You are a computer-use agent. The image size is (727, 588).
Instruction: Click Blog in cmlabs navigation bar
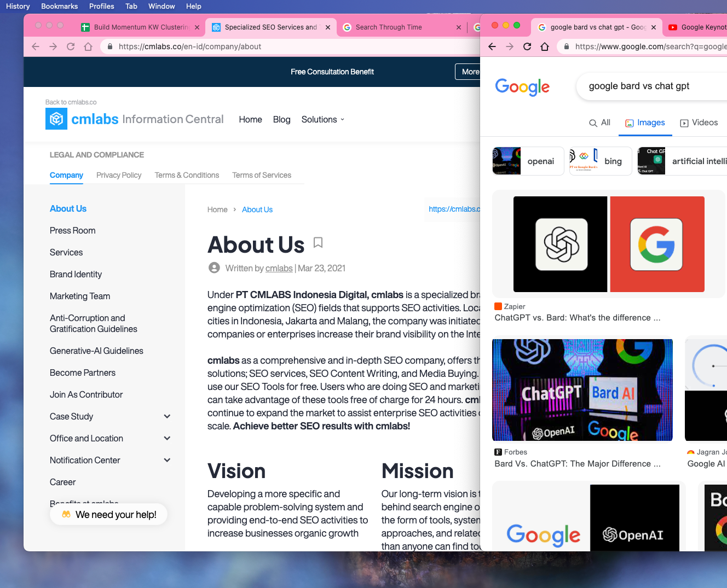(282, 119)
